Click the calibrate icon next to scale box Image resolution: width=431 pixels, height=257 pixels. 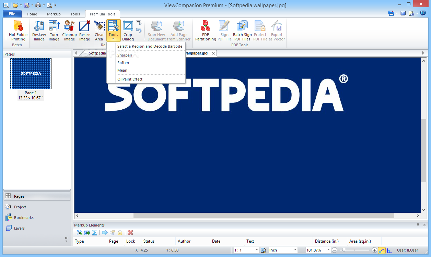tap(264, 250)
